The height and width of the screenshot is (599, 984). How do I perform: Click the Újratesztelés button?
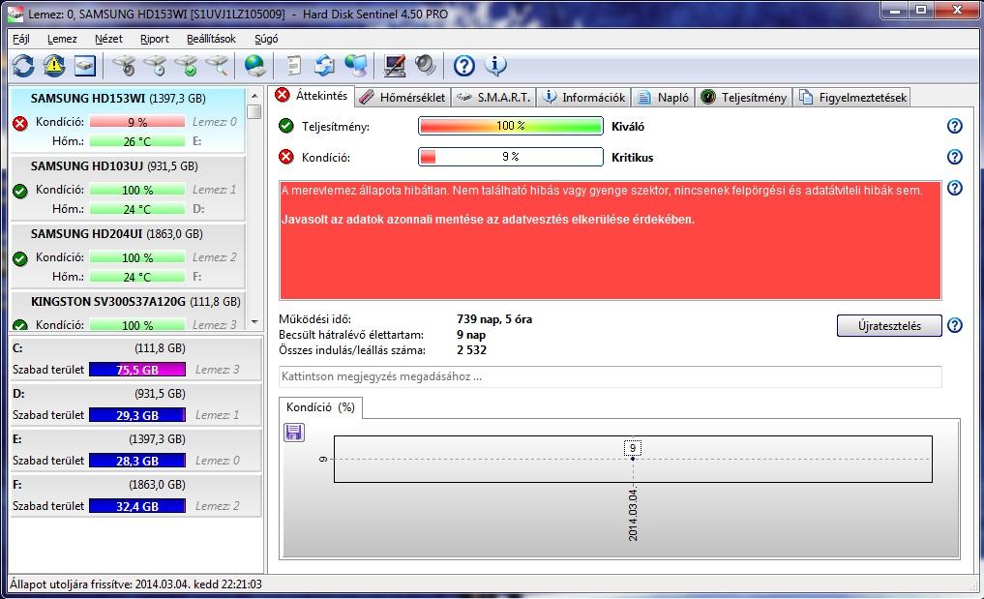coord(889,326)
